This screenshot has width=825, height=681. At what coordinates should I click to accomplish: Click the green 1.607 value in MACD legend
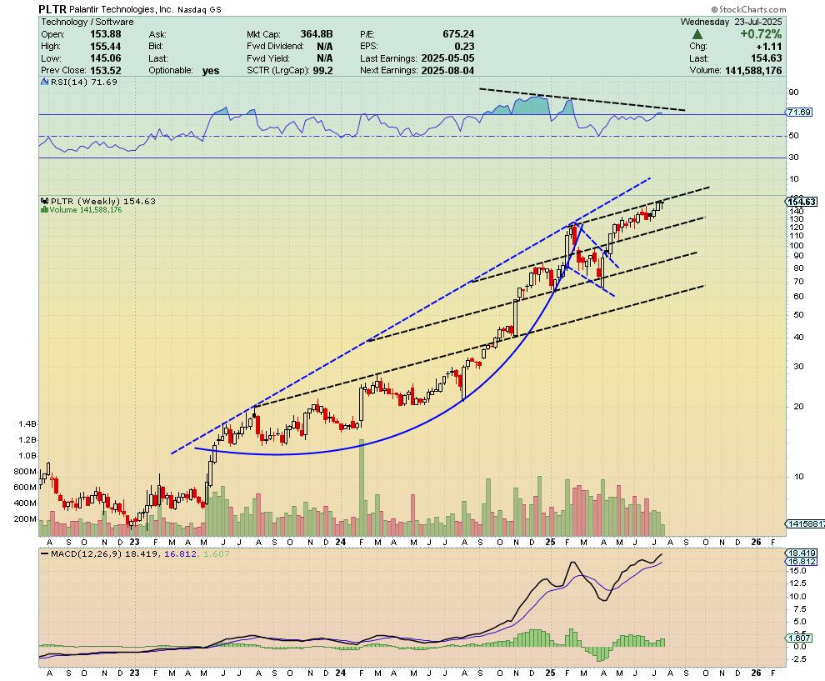click(x=216, y=553)
